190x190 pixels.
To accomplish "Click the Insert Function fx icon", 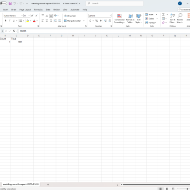I will coord(14,31).
